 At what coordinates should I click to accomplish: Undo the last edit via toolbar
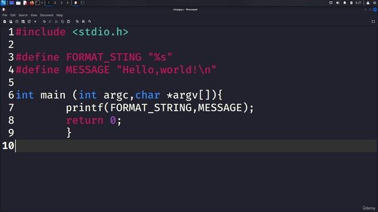pyautogui.click(x=44, y=22)
